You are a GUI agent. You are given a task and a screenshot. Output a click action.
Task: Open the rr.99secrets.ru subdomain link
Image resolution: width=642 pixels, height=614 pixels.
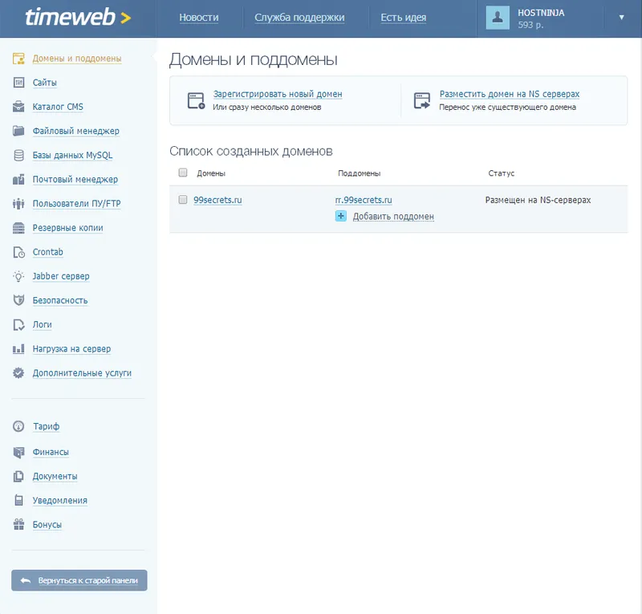tap(364, 200)
